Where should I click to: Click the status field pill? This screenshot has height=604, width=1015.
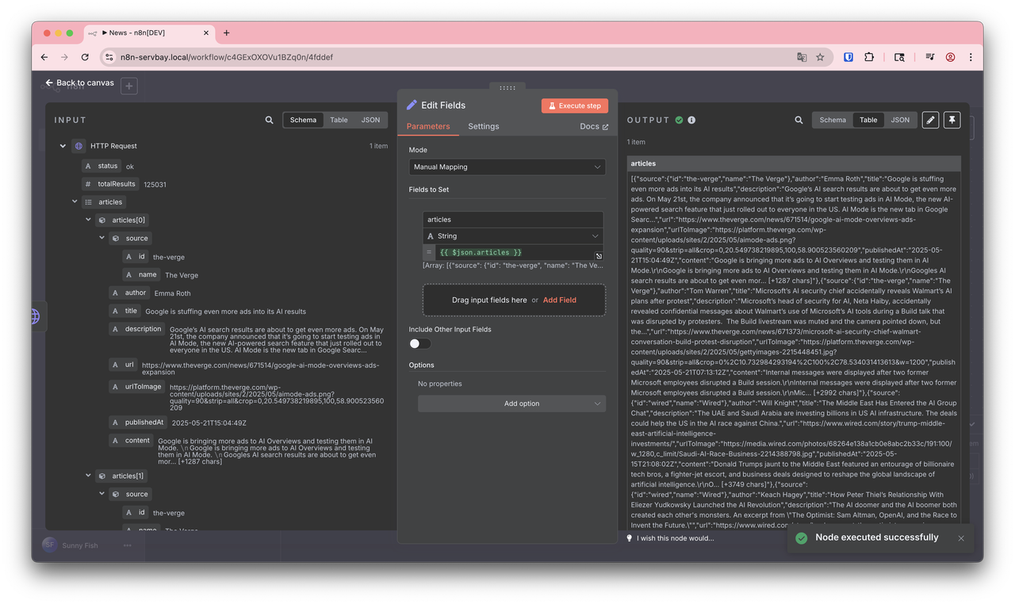101,166
